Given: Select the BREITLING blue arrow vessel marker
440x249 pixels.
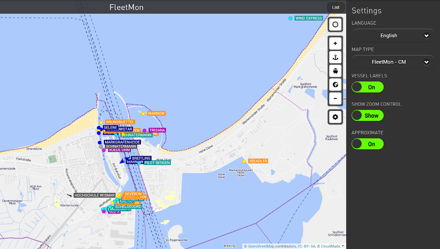Looking at the screenshot, I should [x=128, y=158].
